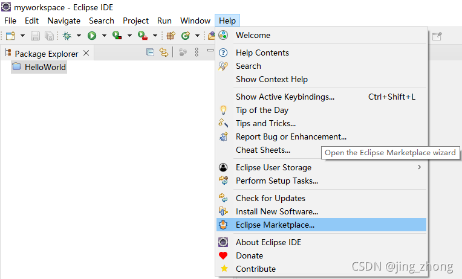This screenshot has height=279, width=462.
Task: Toggle Link with Editor in Package Explorer
Action: tap(164, 53)
